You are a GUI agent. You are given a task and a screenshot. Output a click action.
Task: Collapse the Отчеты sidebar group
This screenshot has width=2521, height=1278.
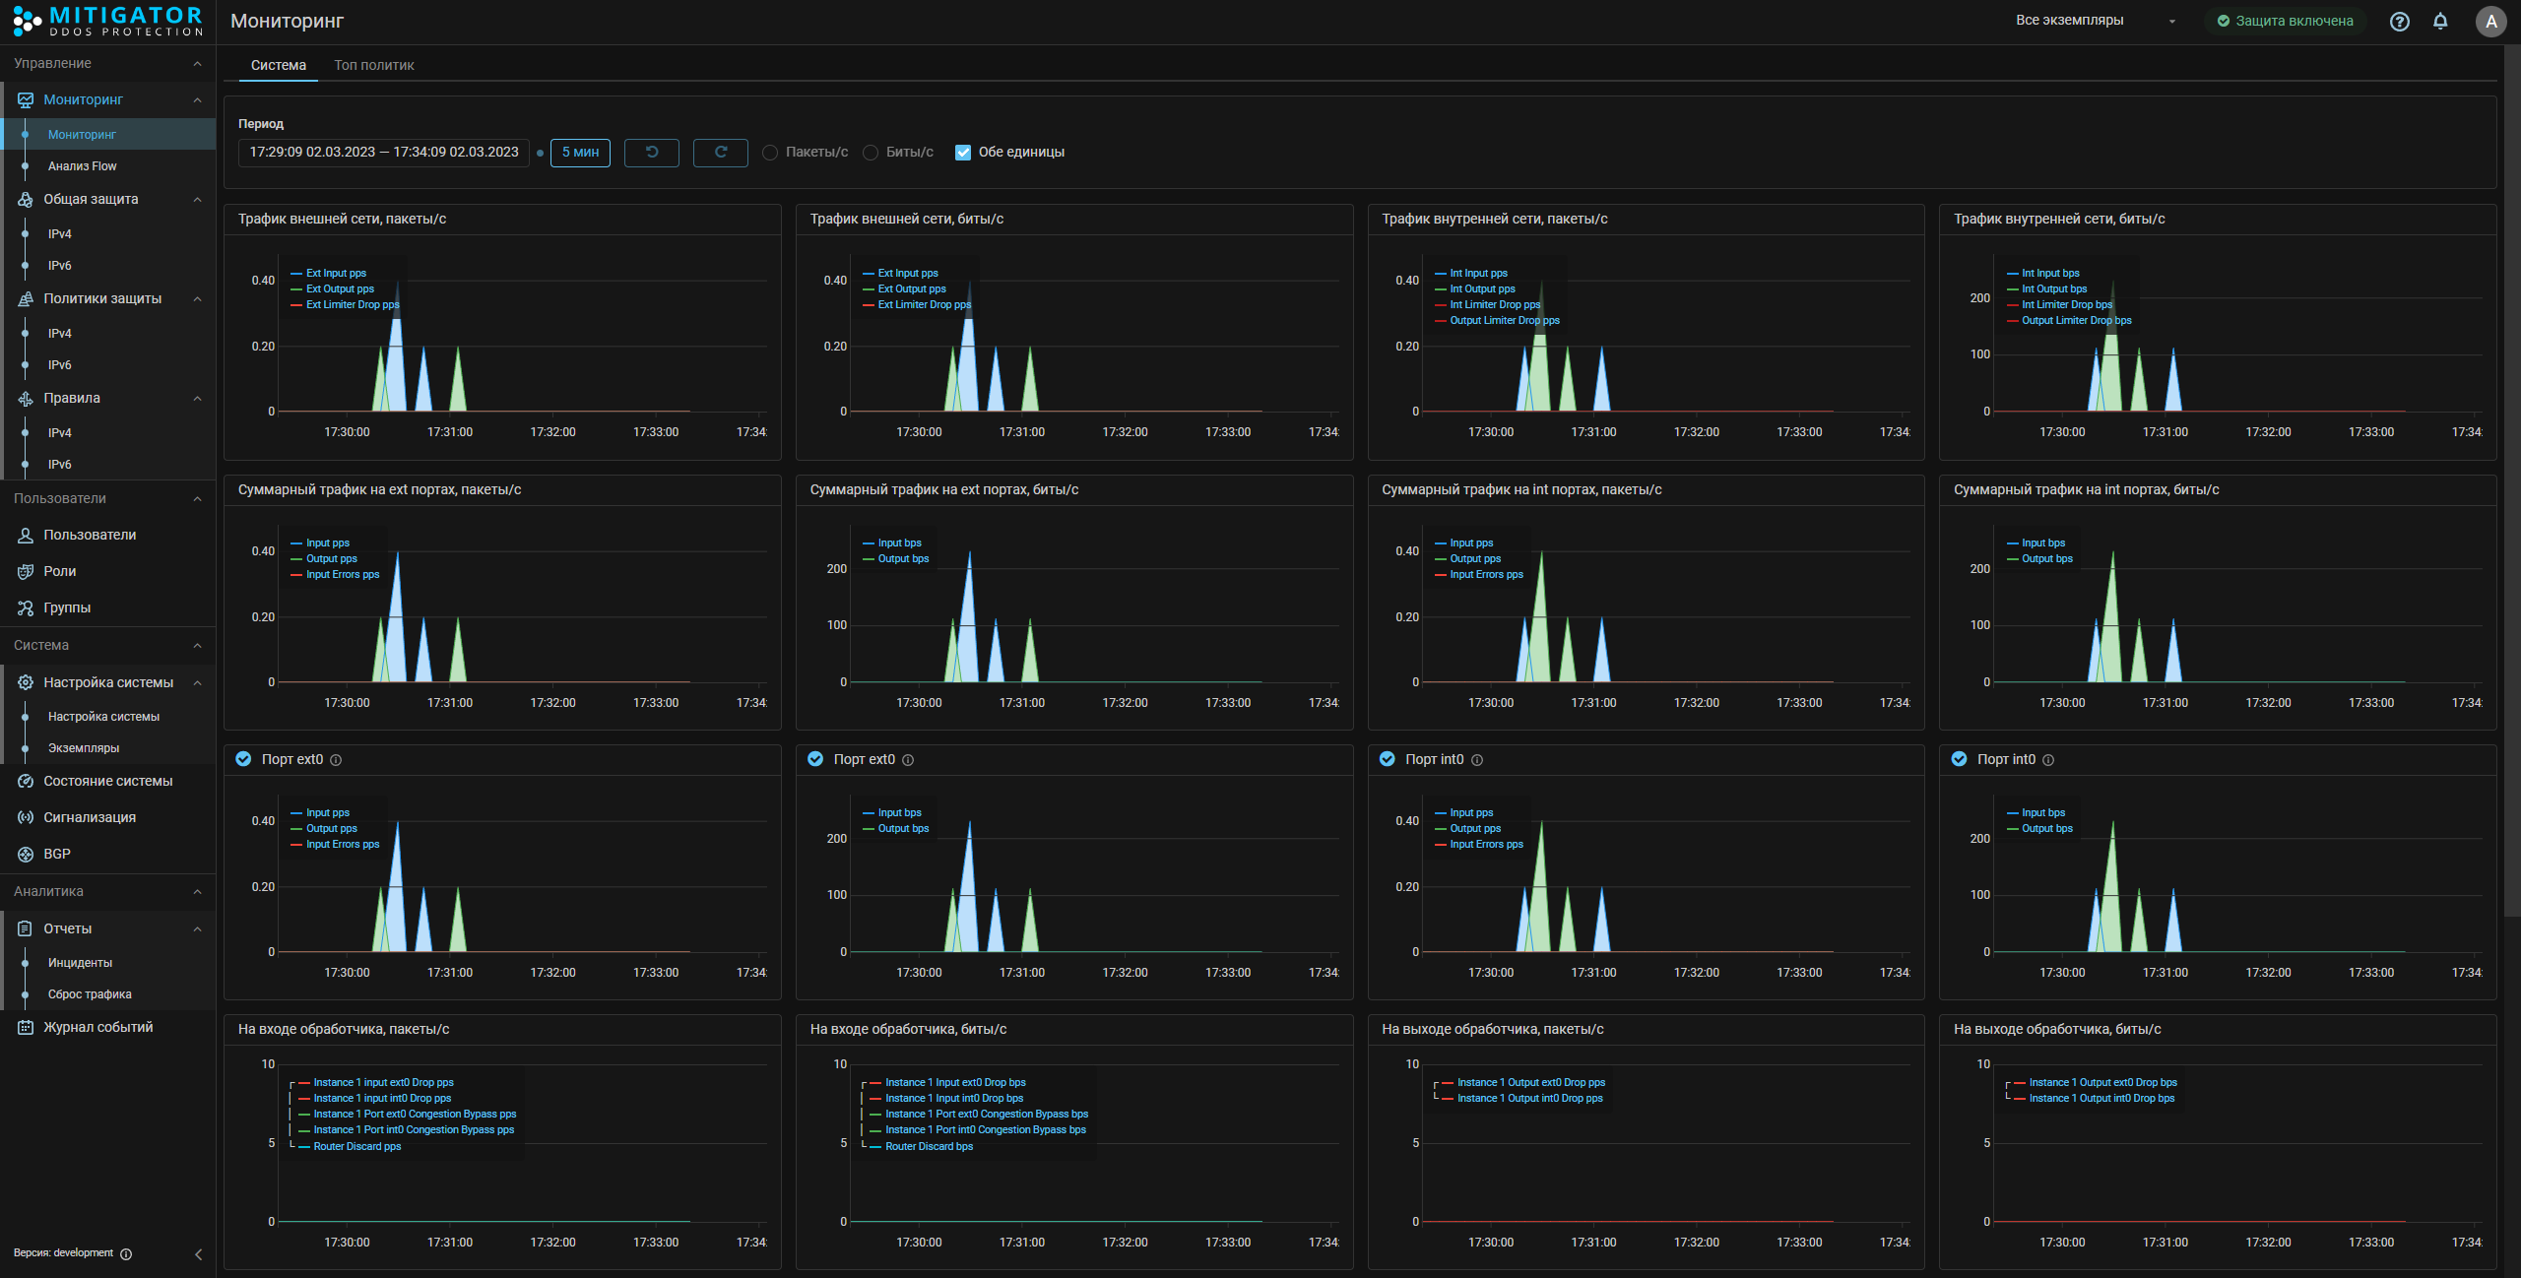197,929
